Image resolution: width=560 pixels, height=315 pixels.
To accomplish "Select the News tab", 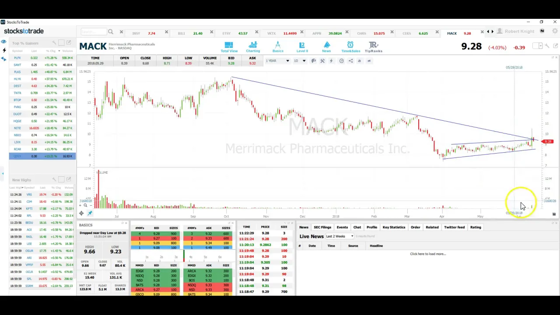I will pyautogui.click(x=304, y=227).
